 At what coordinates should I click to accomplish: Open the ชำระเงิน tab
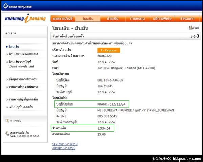[x=113, y=18]
